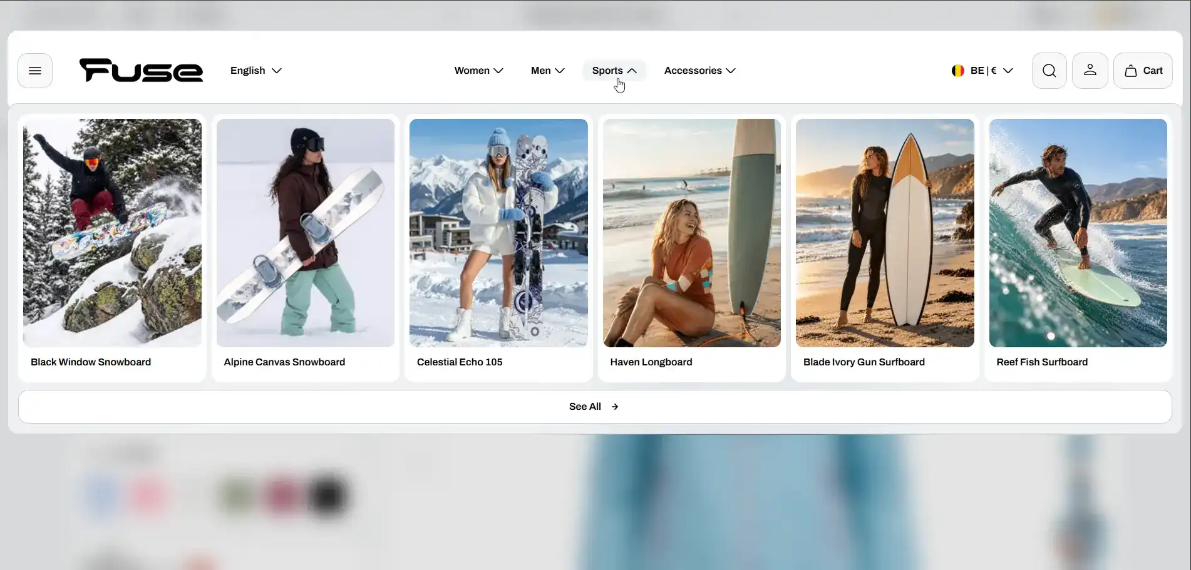Screen dimensions: 1191x570
Task: Click the Celestial Echo 105 title
Action: [x=460, y=362]
